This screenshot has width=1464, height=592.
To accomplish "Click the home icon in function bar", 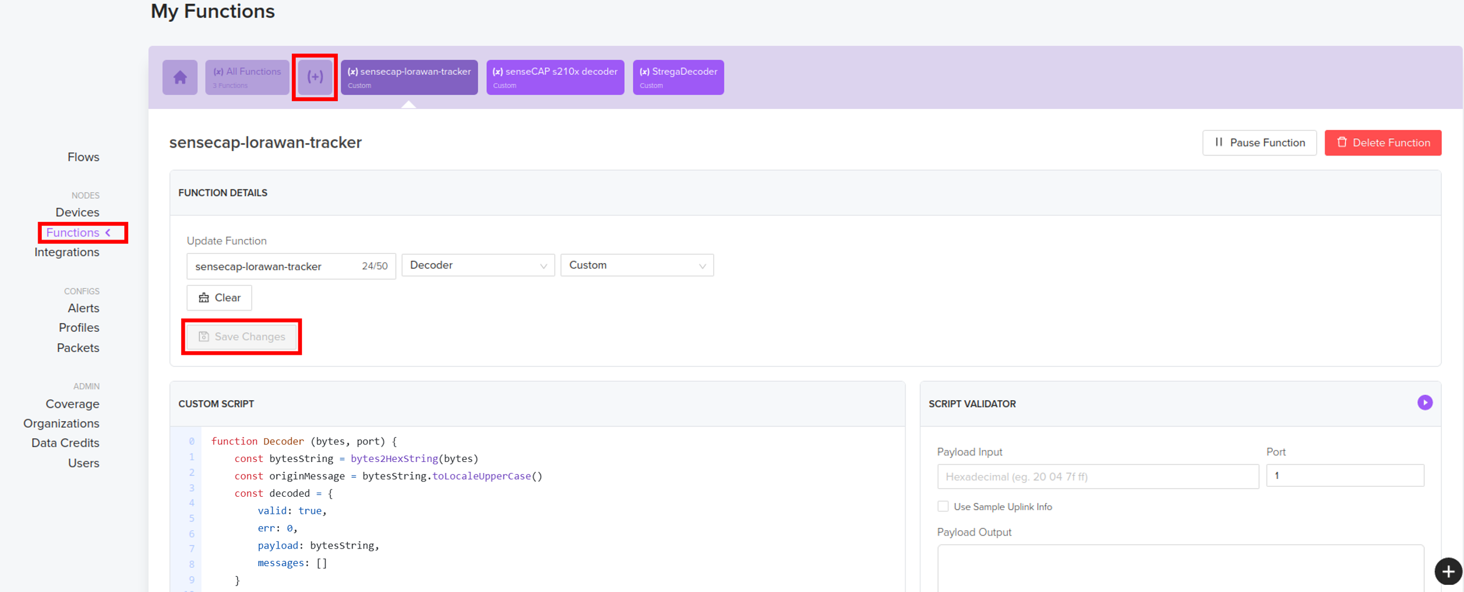I will click(x=180, y=77).
